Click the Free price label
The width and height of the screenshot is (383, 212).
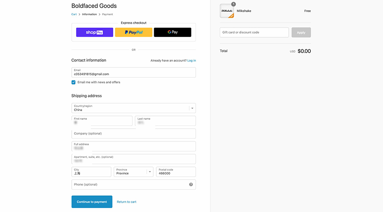point(308,11)
